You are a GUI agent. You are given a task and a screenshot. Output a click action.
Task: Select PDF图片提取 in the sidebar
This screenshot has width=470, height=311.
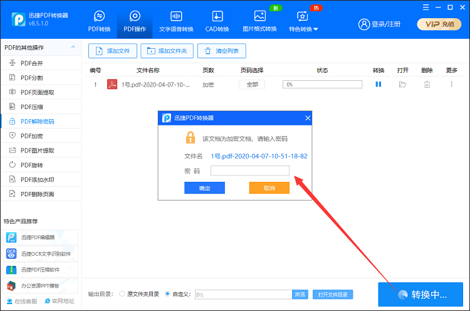pos(41,150)
